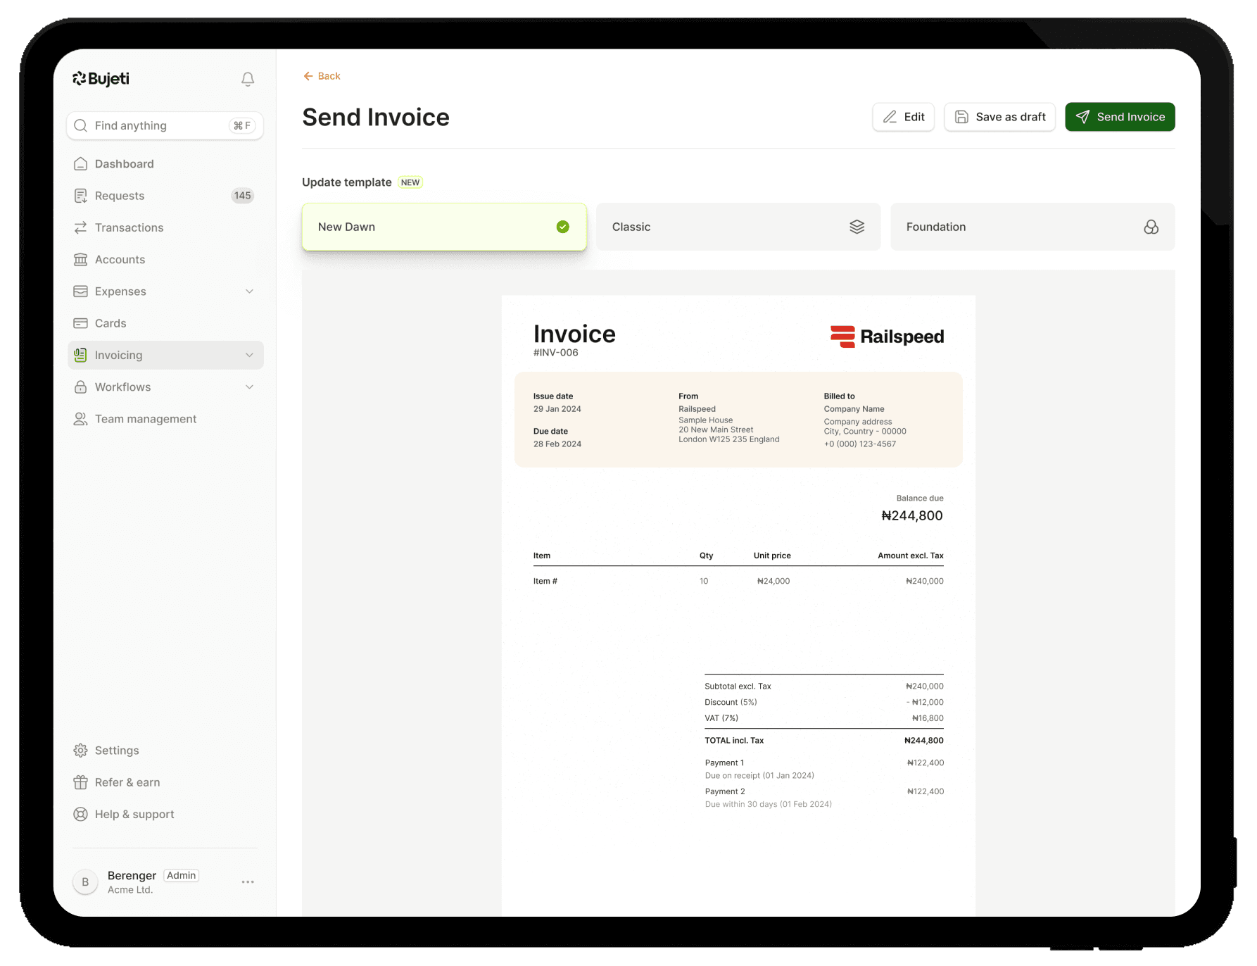Click the green check on New Dawn

[x=562, y=227]
